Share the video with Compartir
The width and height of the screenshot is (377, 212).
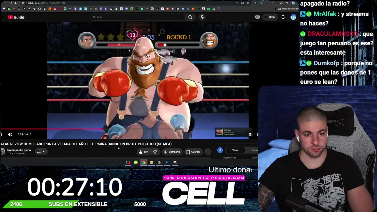(x=172, y=152)
